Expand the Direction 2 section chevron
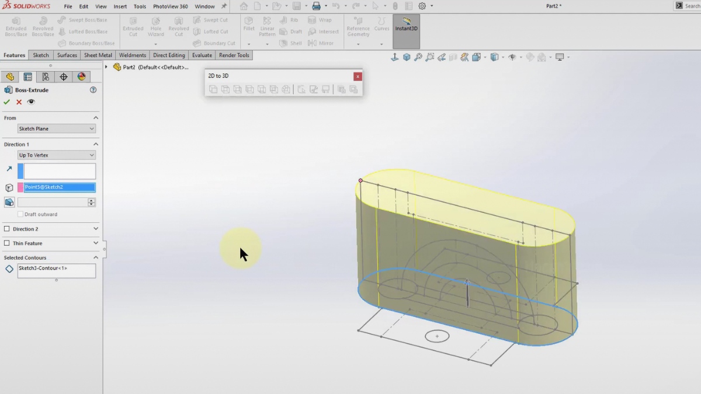The image size is (701, 394). [96, 229]
